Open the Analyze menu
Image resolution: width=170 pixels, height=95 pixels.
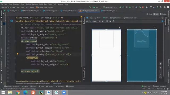28,4
